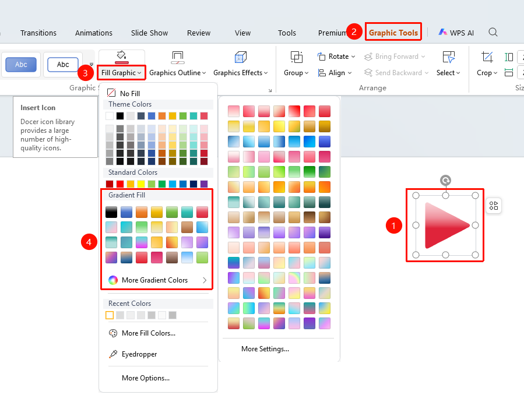524x402 pixels.
Task: Choose the black gradient fill swatch
Action: (111, 212)
